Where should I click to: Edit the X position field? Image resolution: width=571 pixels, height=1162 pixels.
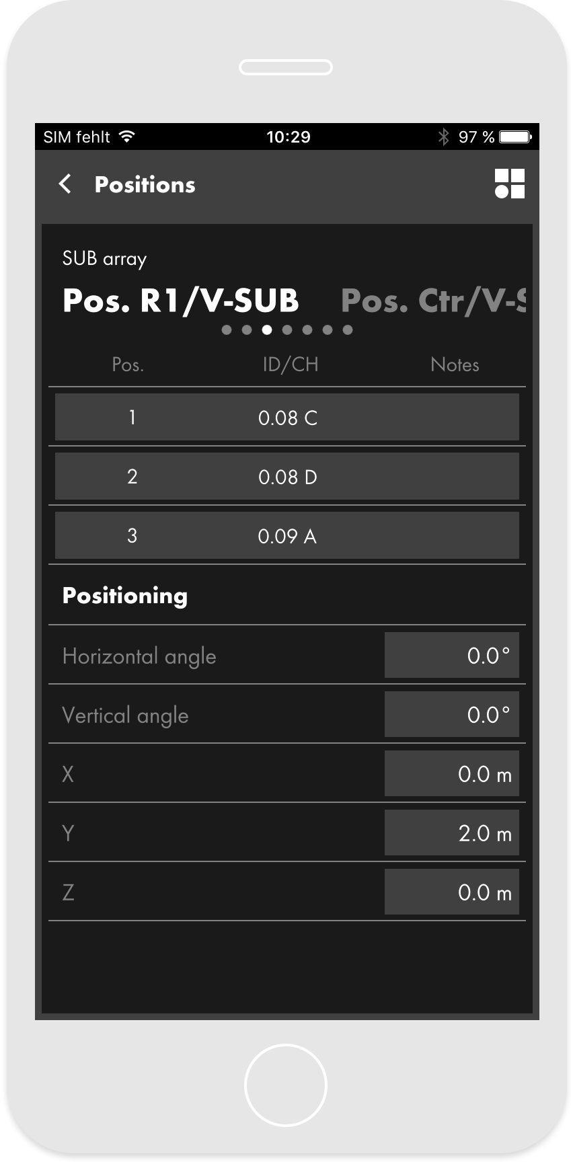click(451, 773)
